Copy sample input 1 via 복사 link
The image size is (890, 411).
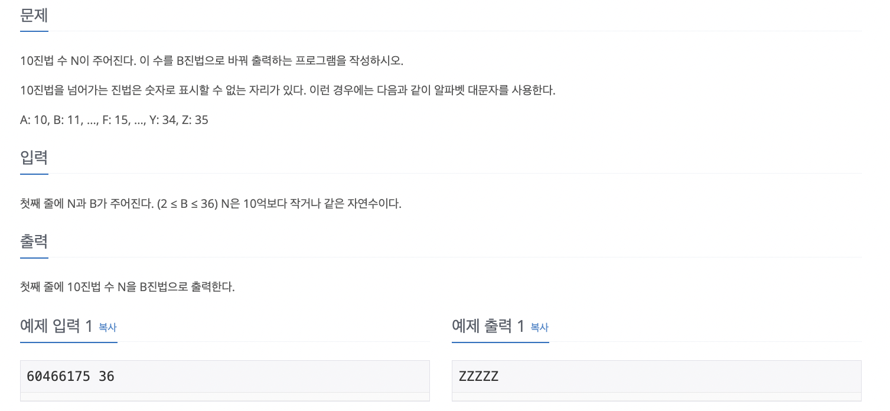coord(107,327)
